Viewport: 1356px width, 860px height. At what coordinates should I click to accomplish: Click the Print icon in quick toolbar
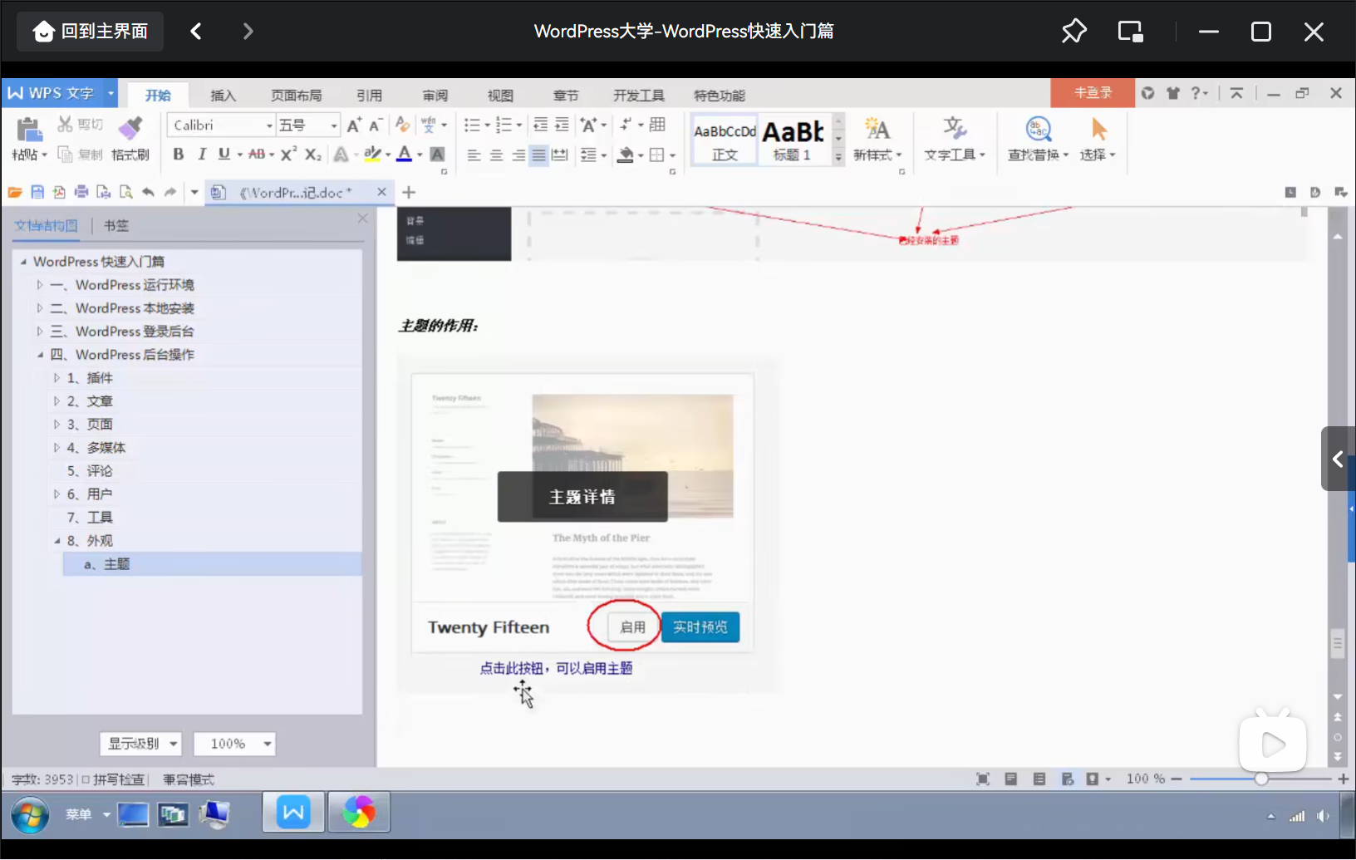(81, 193)
